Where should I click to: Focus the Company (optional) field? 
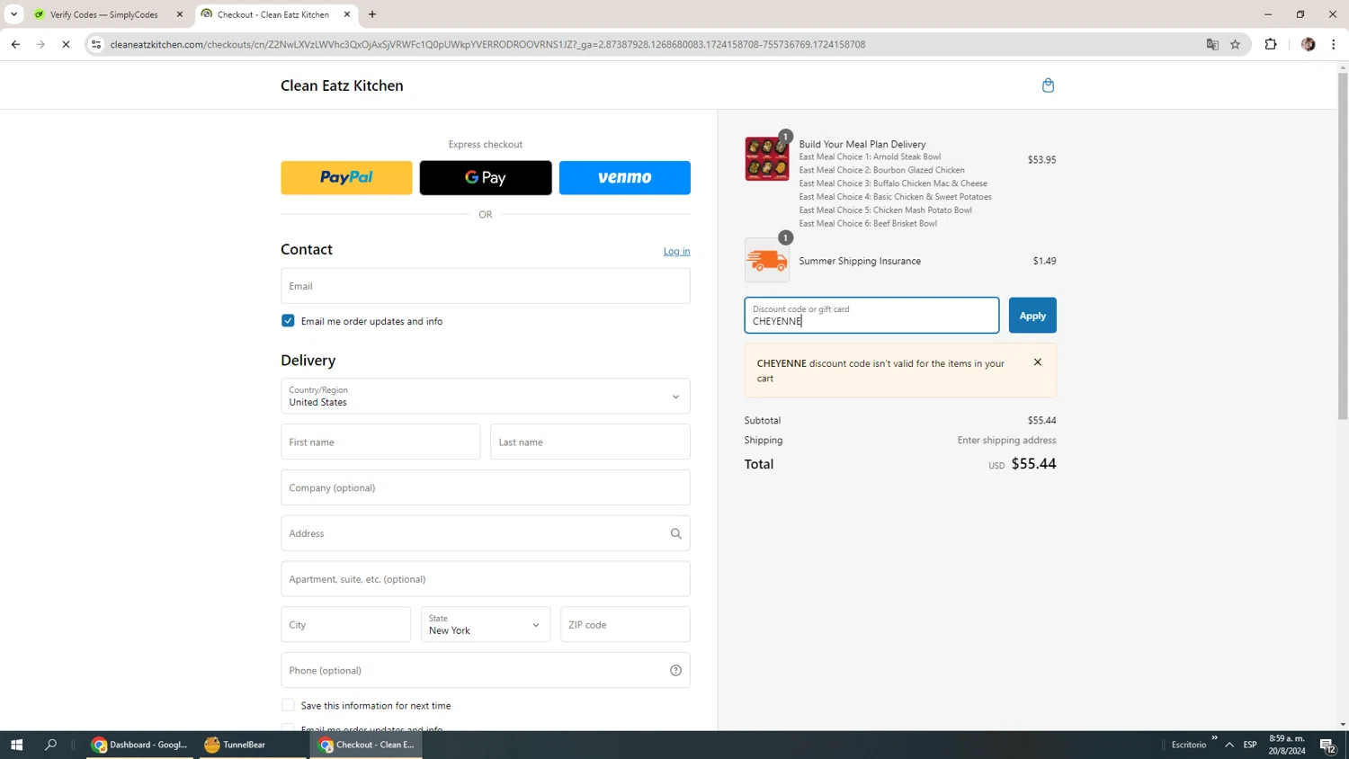486,487
